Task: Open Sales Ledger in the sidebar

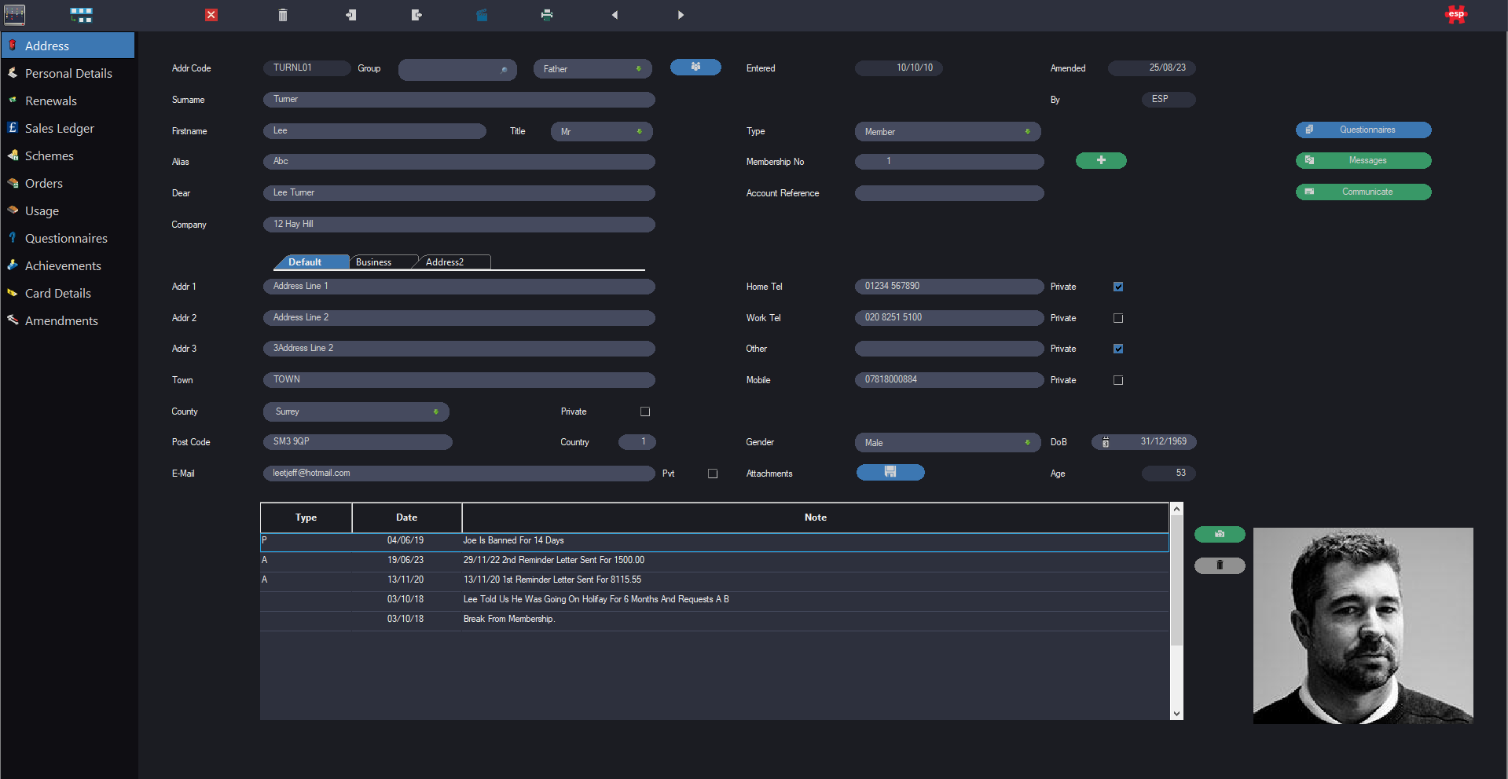Action: [x=59, y=128]
